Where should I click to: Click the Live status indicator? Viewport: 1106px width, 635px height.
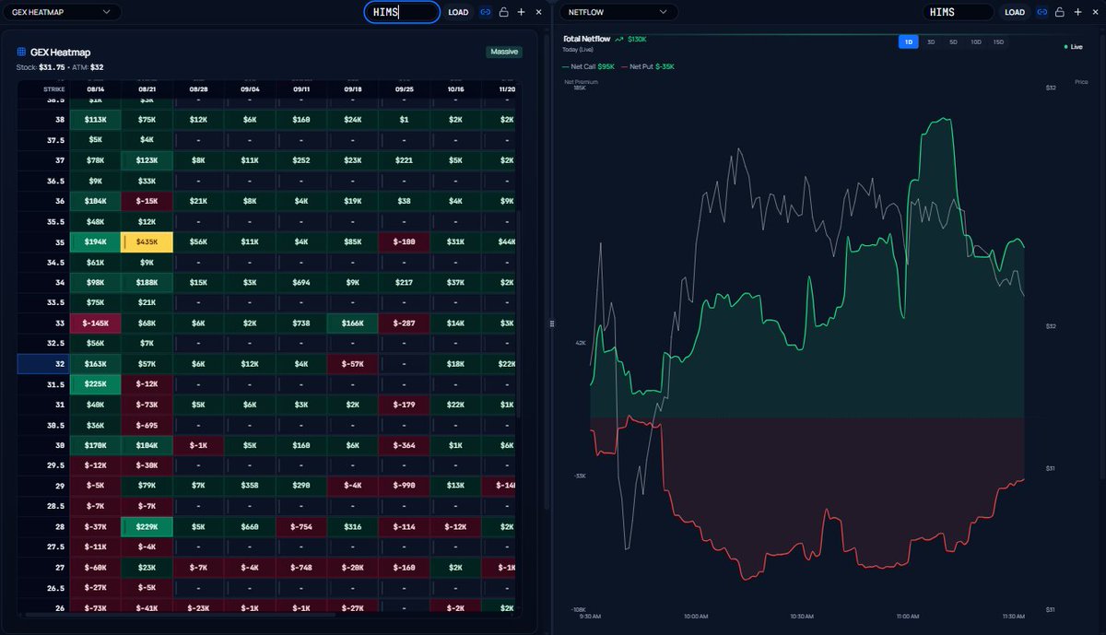[x=1073, y=46]
